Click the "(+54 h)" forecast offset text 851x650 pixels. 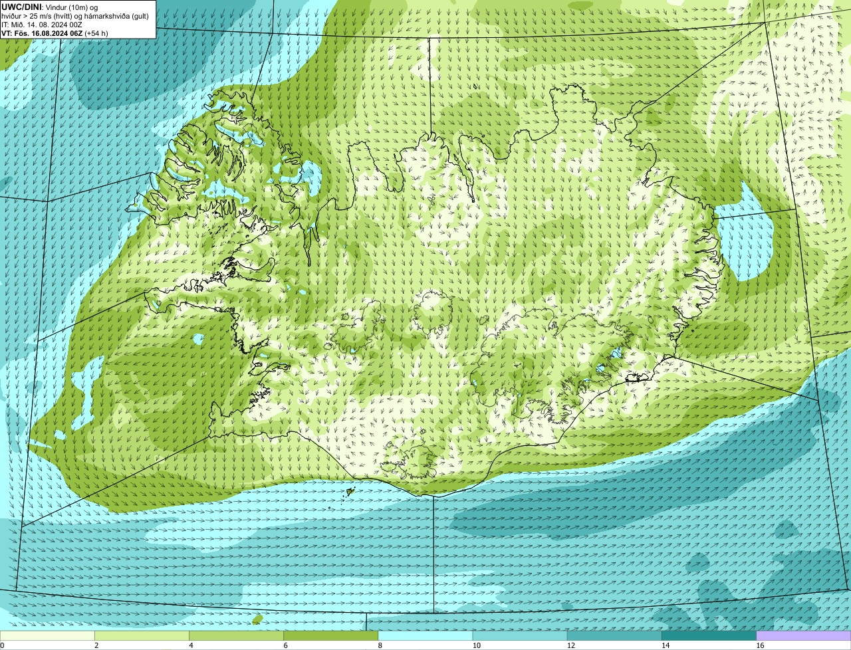coord(96,33)
